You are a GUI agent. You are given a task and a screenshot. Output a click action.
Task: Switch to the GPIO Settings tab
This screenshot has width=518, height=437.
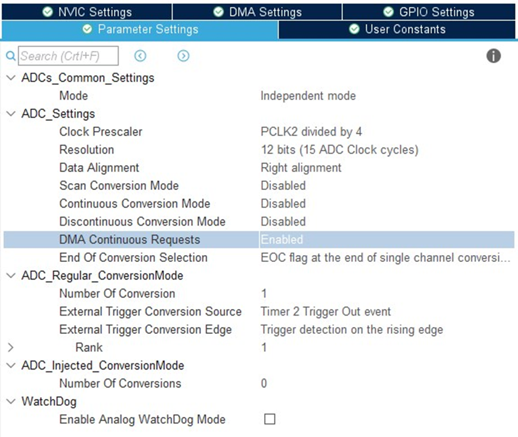click(x=428, y=12)
